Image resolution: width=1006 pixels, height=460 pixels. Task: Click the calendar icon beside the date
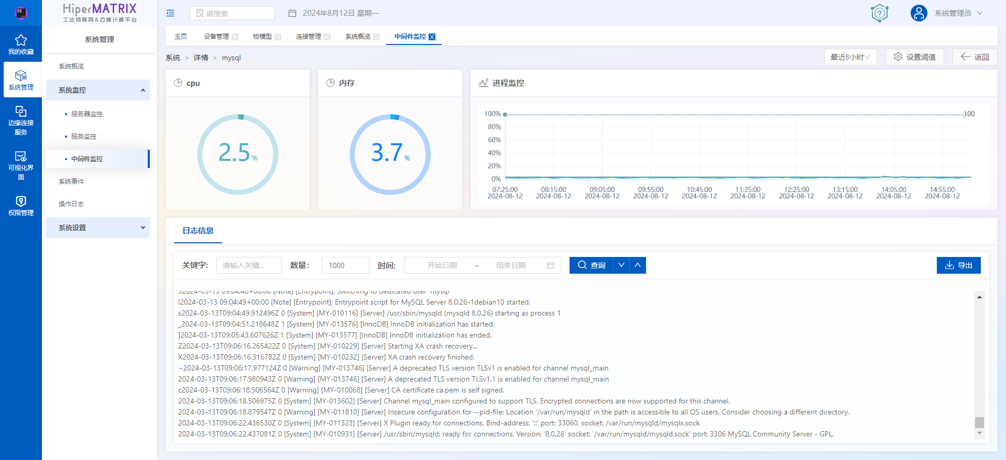(x=292, y=13)
